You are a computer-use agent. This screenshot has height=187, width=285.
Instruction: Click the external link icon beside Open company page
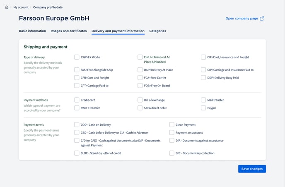[x=262, y=19]
